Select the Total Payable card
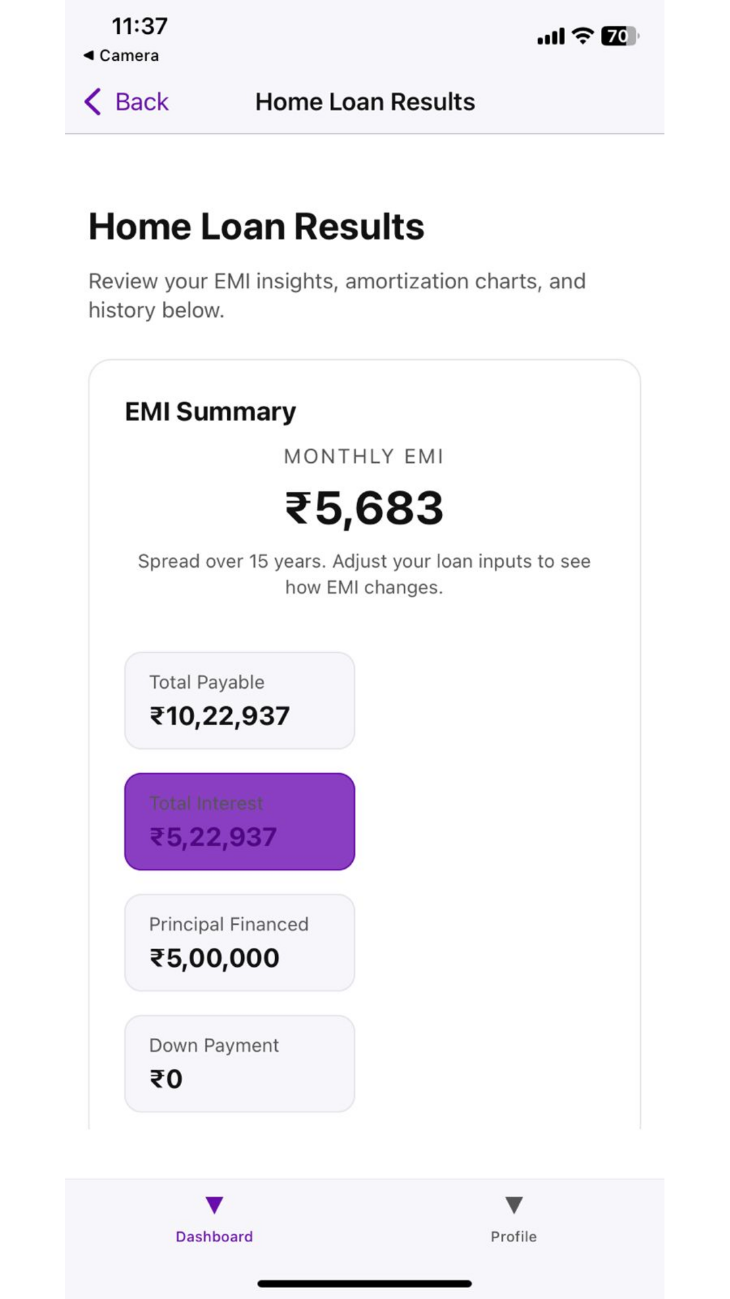730x1299 pixels. tap(239, 700)
